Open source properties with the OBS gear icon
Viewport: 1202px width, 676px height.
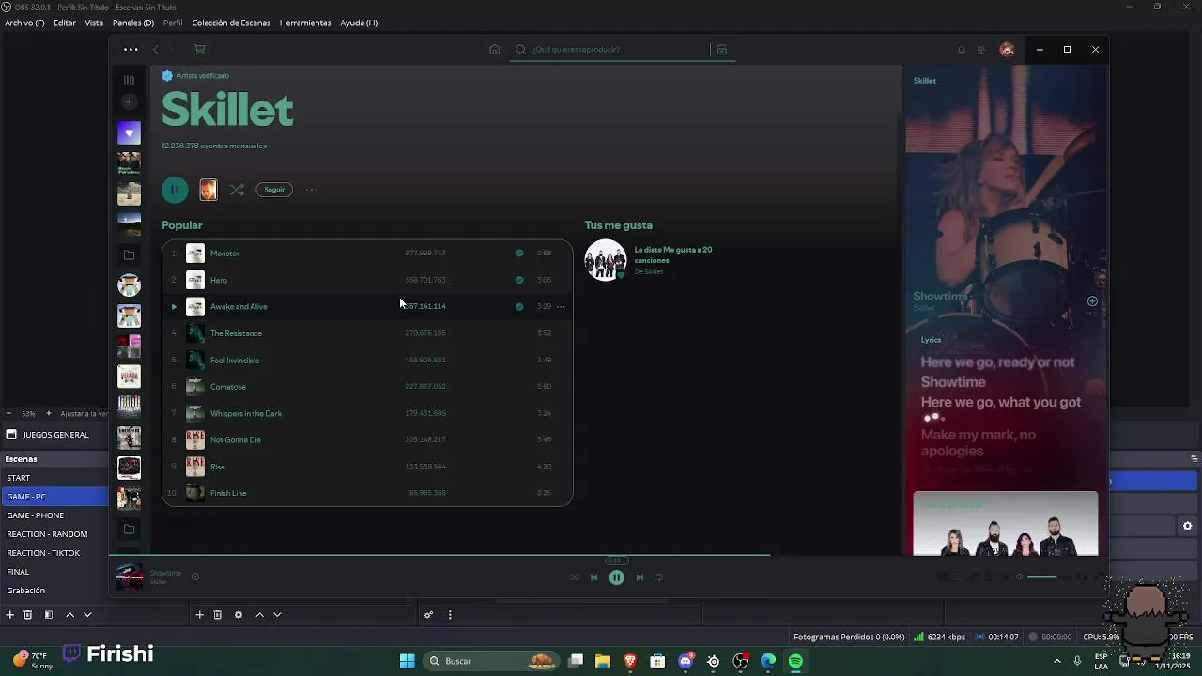pyautogui.click(x=238, y=615)
